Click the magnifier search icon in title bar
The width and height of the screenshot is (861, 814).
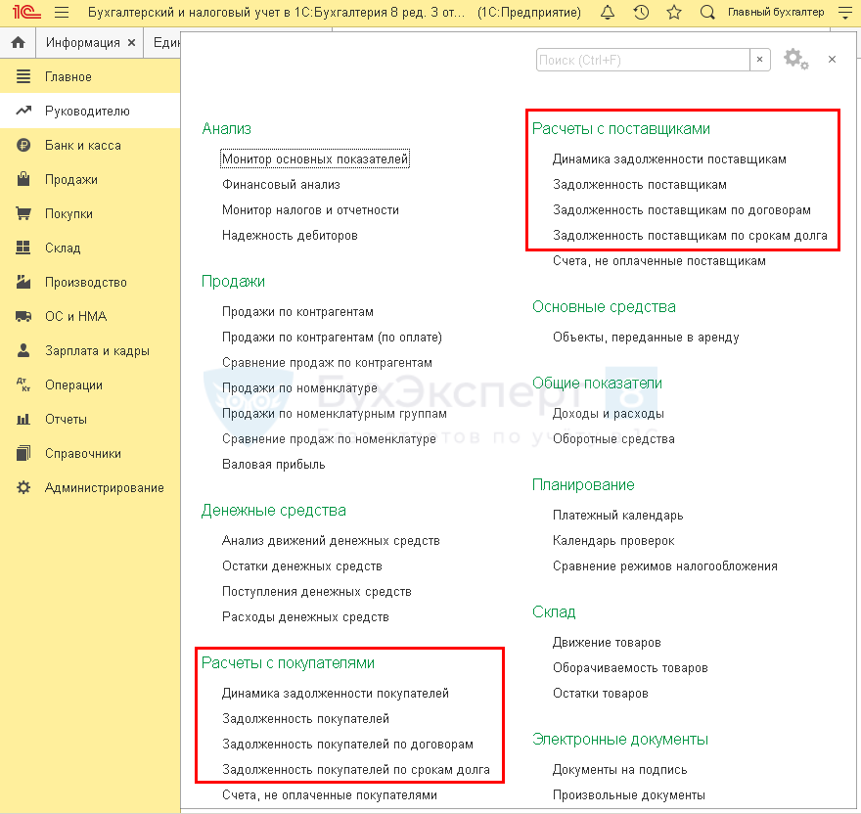point(707,14)
